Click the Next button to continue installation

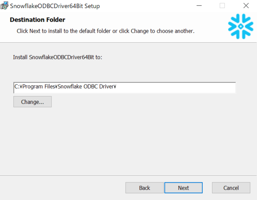point(184,188)
